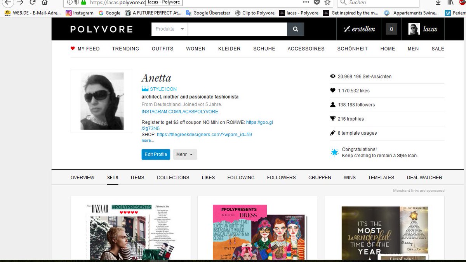This screenshot has width=466, height=262.
Task: Click the Polyvore logo
Action: [x=101, y=29]
